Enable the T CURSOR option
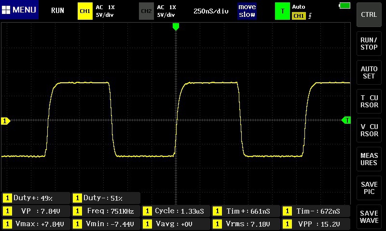 coord(369,102)
